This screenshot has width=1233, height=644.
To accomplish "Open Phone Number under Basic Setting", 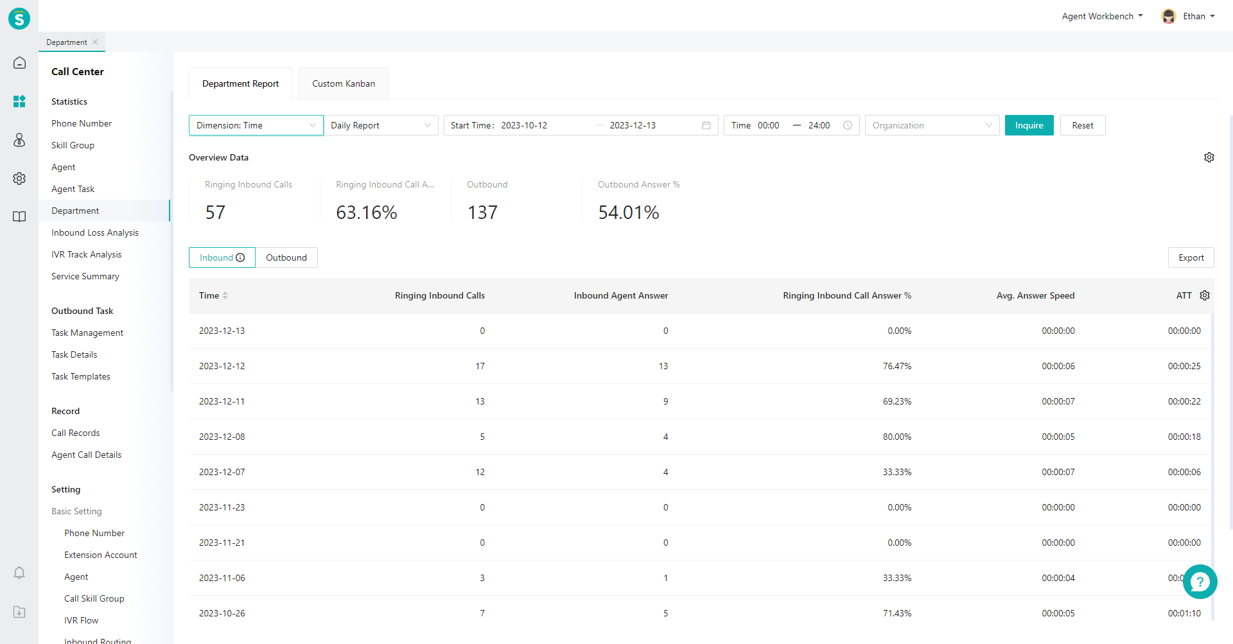I will [94, 533].
